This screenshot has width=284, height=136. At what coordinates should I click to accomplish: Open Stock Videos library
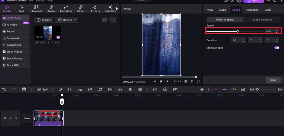15,51
